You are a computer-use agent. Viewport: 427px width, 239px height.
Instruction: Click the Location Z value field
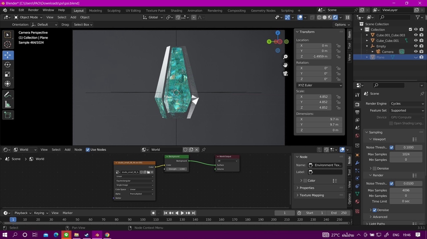(314, 56)
